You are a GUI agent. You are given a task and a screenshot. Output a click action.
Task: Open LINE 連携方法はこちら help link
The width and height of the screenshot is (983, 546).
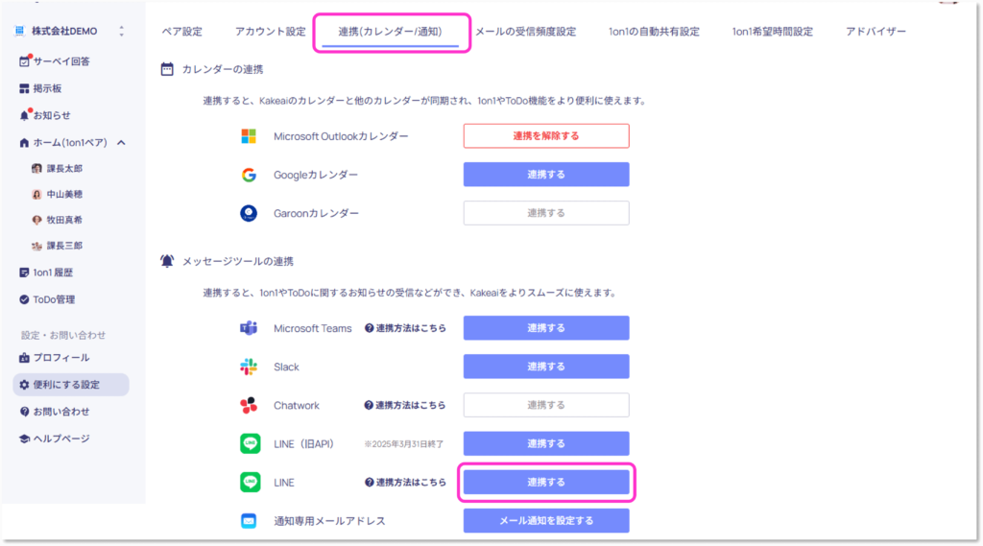(x=406, y=483)
